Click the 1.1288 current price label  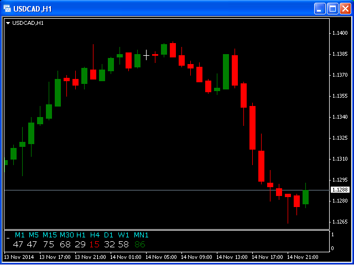point(340,190)
